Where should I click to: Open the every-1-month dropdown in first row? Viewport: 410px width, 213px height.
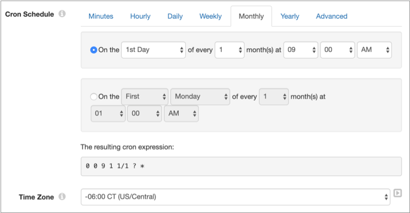coord(230,50)
